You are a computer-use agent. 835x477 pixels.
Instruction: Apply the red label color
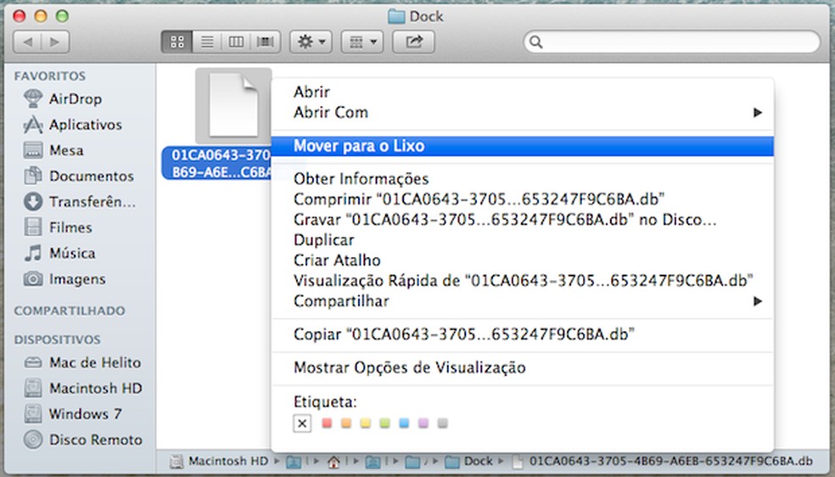pos(327,424)
